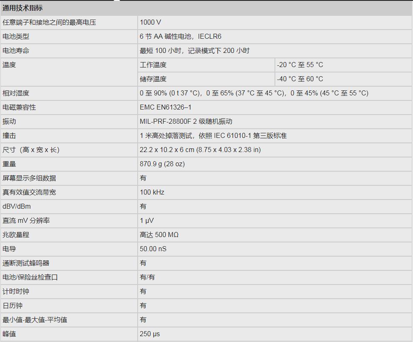Screen dimensions: 413x342
Task: Click the MIL-PRF-28800F vibration spec text
Action: (x=186, y=122)
